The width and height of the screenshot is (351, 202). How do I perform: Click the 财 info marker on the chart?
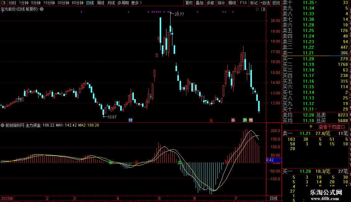click(130, 120)
